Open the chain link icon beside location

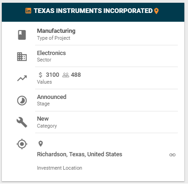pos(172,155)
